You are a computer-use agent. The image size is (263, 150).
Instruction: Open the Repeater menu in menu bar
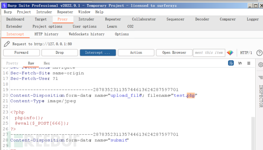coord(65,12)
